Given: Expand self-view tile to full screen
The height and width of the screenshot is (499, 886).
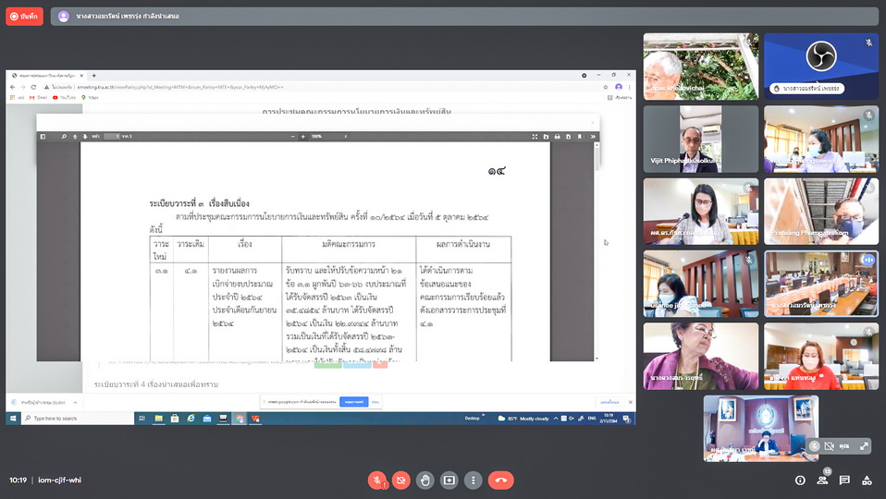Looking at the screenshot, I should tap(864, 446).
